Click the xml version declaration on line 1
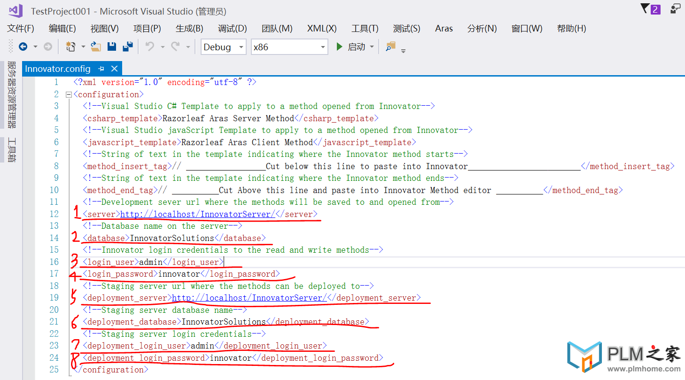 click(x=165, y=82)
